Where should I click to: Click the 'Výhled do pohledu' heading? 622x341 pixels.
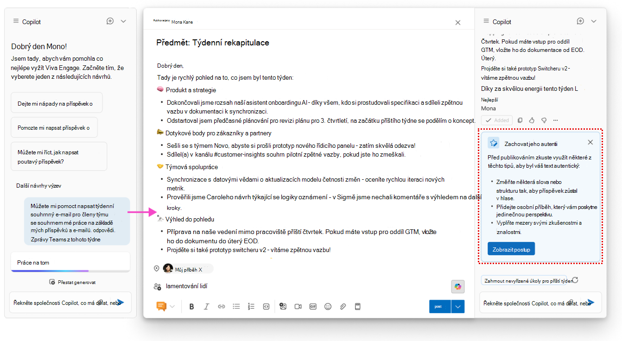click(190, 219)
